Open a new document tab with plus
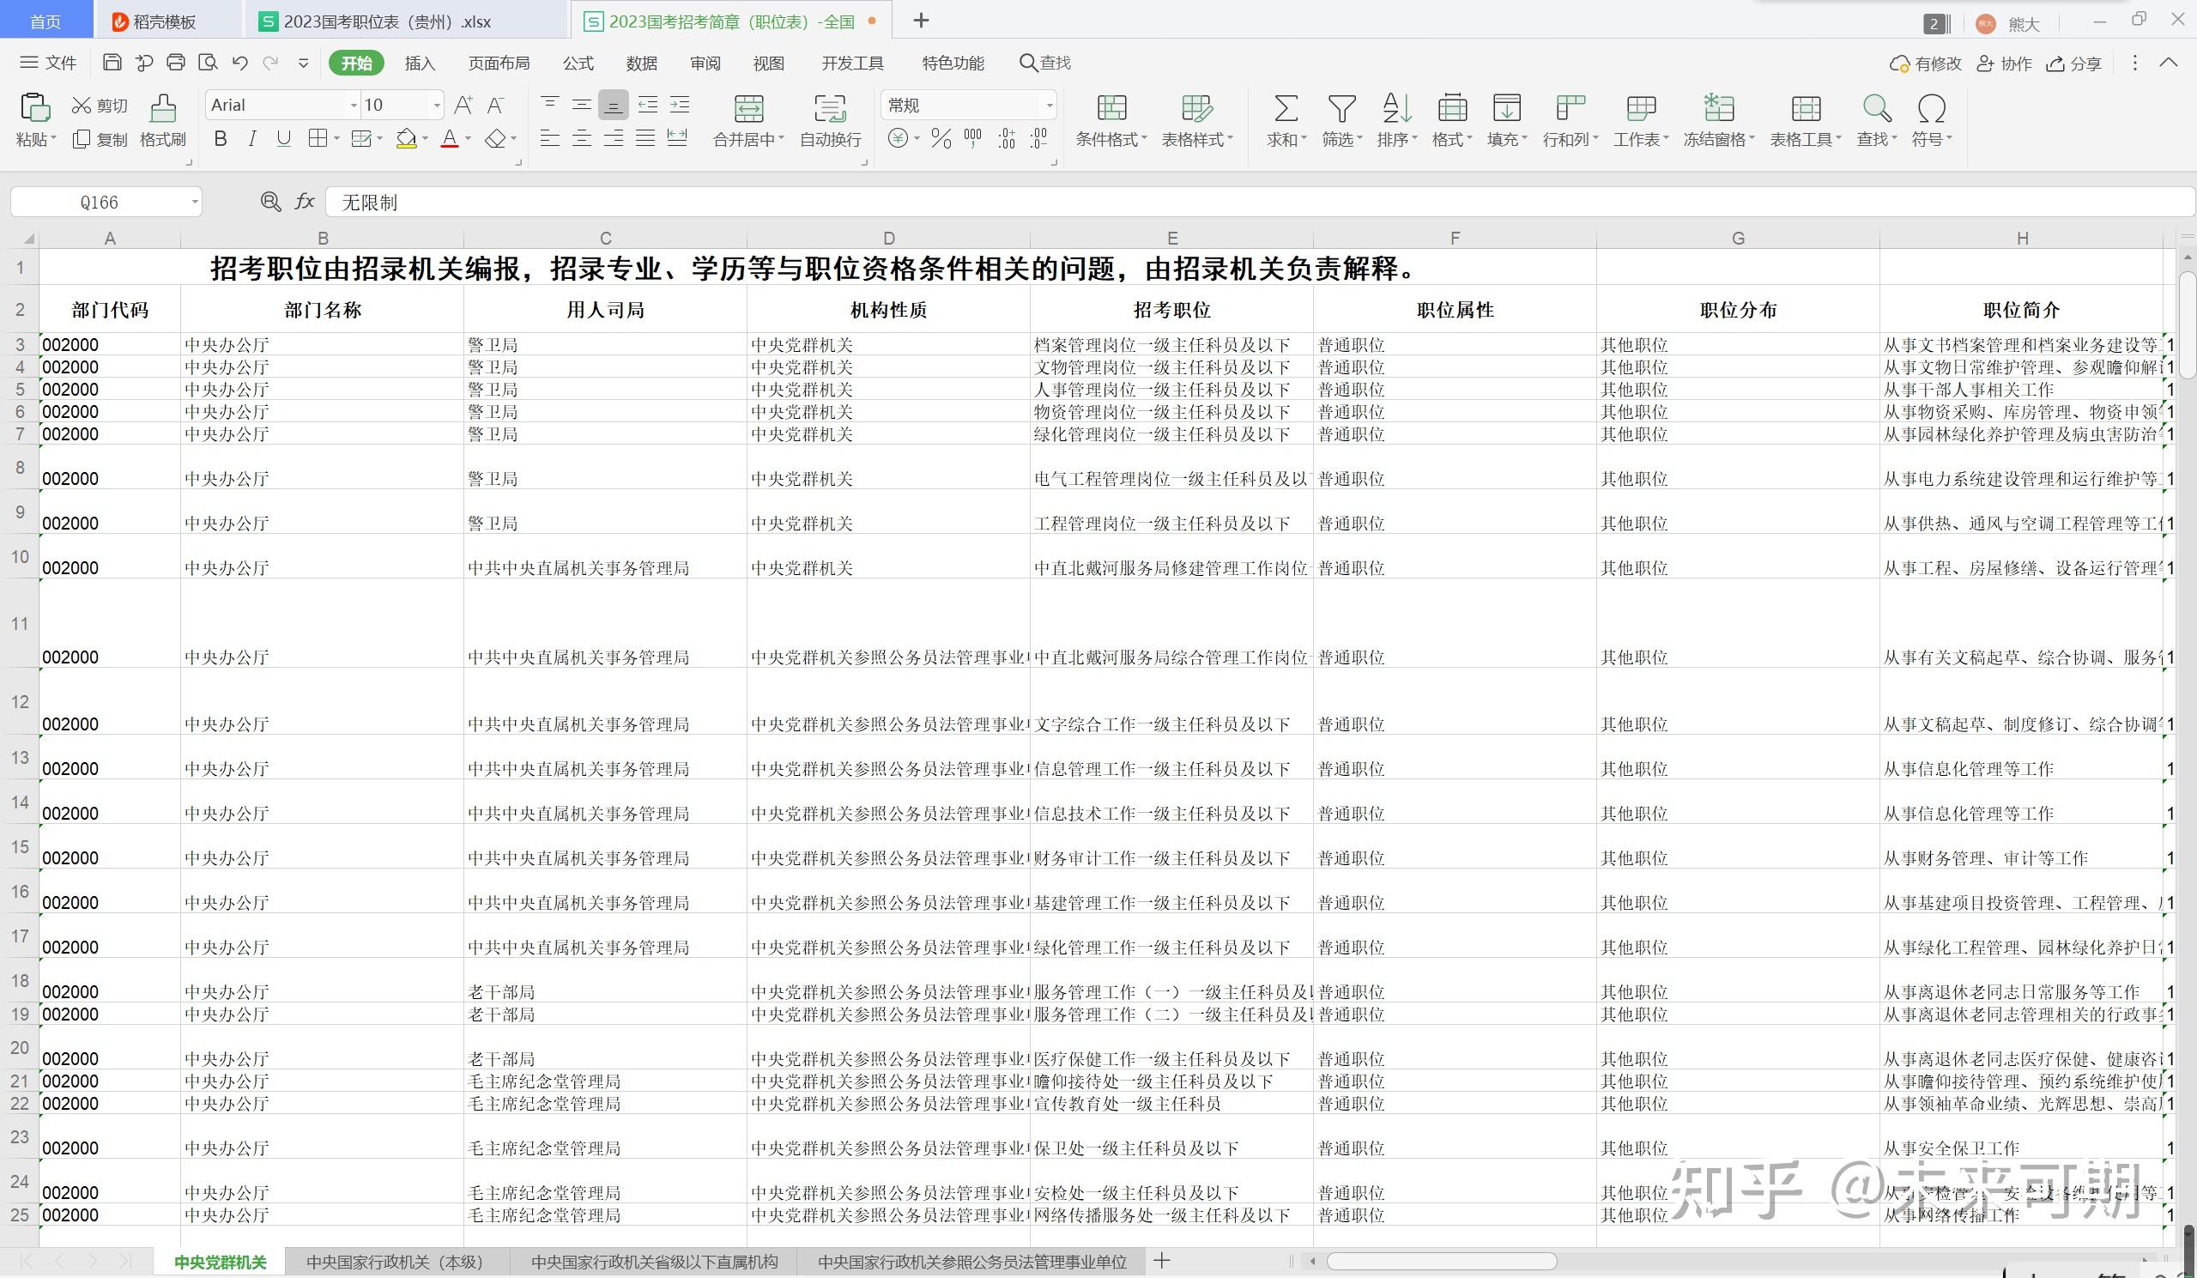2197x1278 pixels. point(921,20)
